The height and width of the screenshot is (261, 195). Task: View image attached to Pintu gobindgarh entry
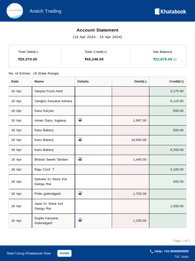point(80,193)
